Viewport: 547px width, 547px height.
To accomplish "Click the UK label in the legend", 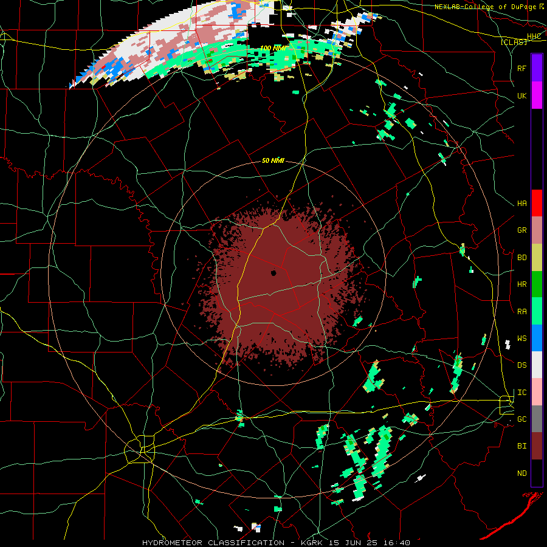I will (x=521, y=95).
